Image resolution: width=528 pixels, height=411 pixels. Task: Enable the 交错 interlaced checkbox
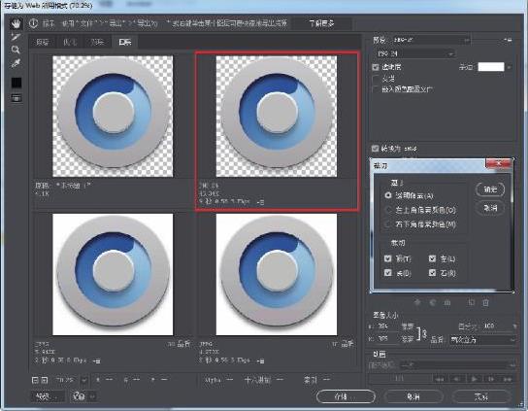click(376, 79)
